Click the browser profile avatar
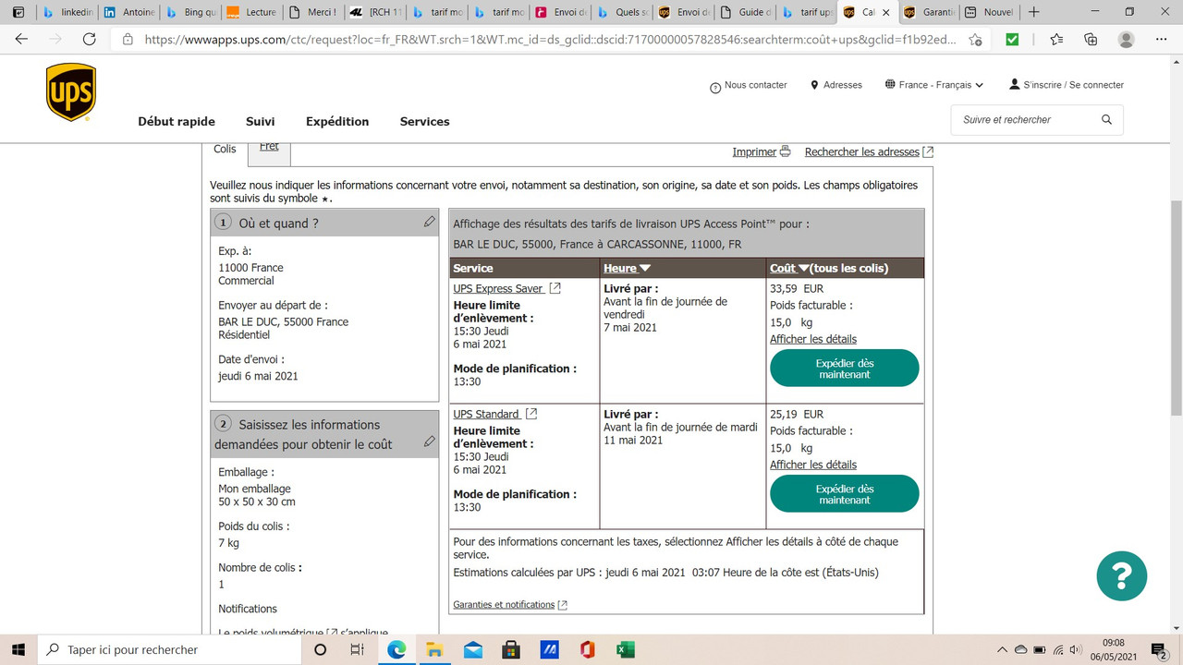Screen dimensions: 1183x665 click(1126, 40)
